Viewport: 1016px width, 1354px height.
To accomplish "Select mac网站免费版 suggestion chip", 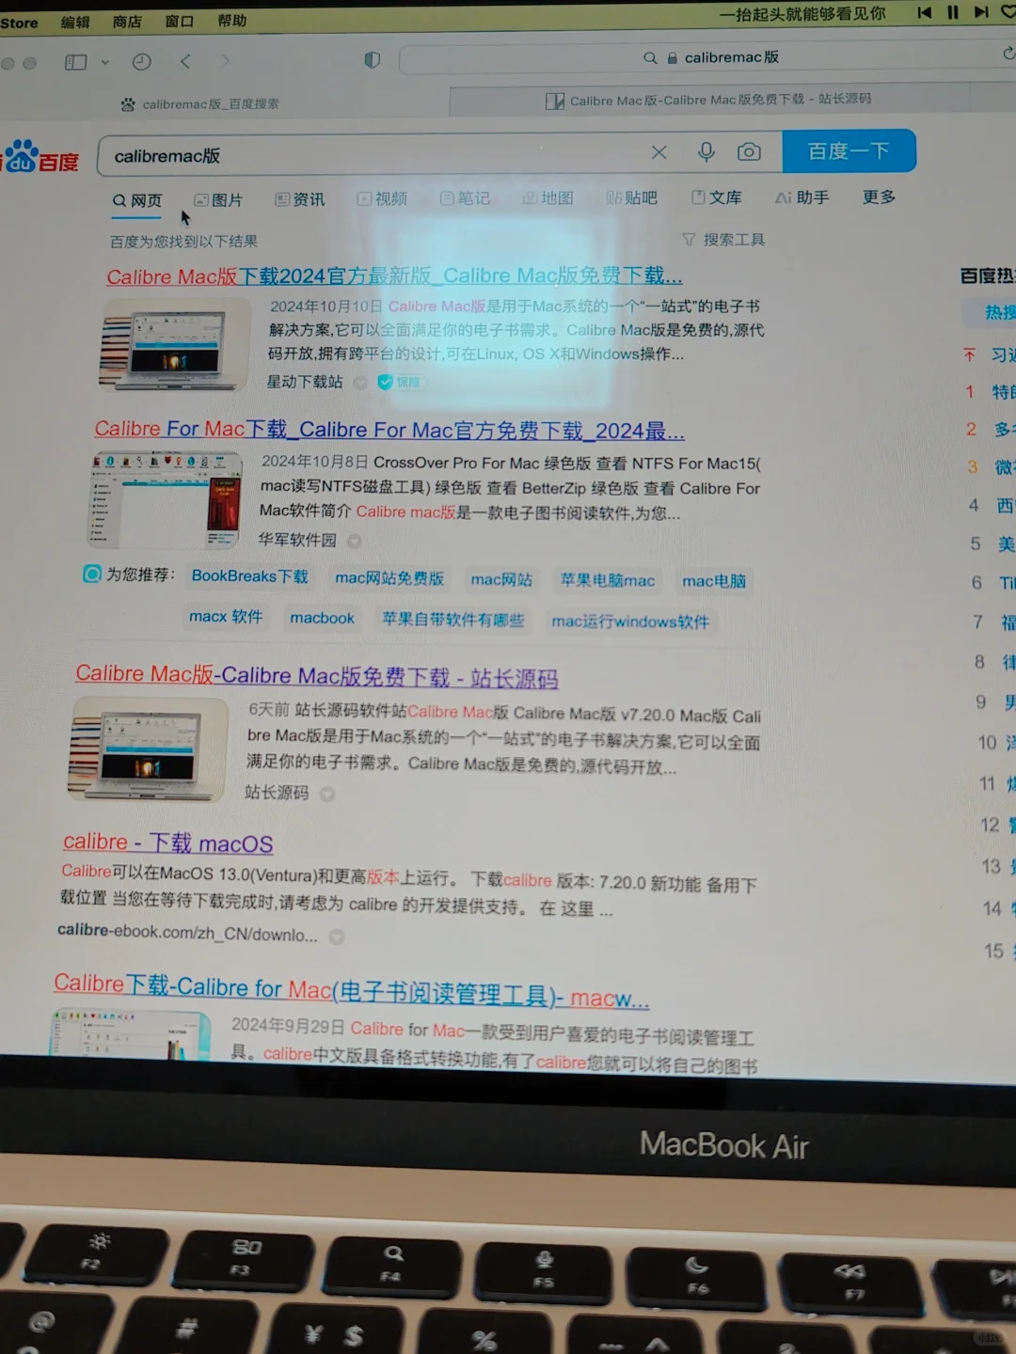I will coord(389,578).
